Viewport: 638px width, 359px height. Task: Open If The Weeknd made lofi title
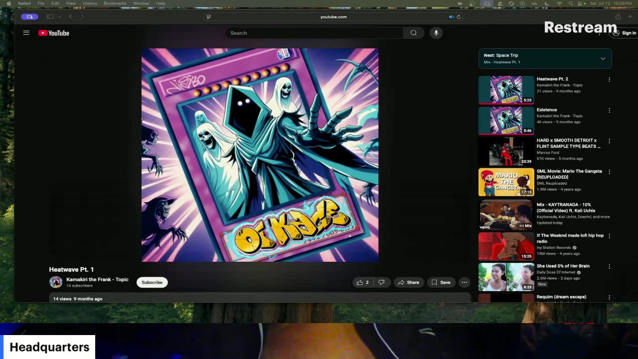point(570,238)
